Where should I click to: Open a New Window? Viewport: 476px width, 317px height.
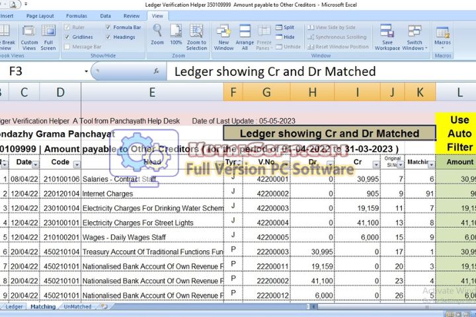pyautogui.click(x=223, y=38)
